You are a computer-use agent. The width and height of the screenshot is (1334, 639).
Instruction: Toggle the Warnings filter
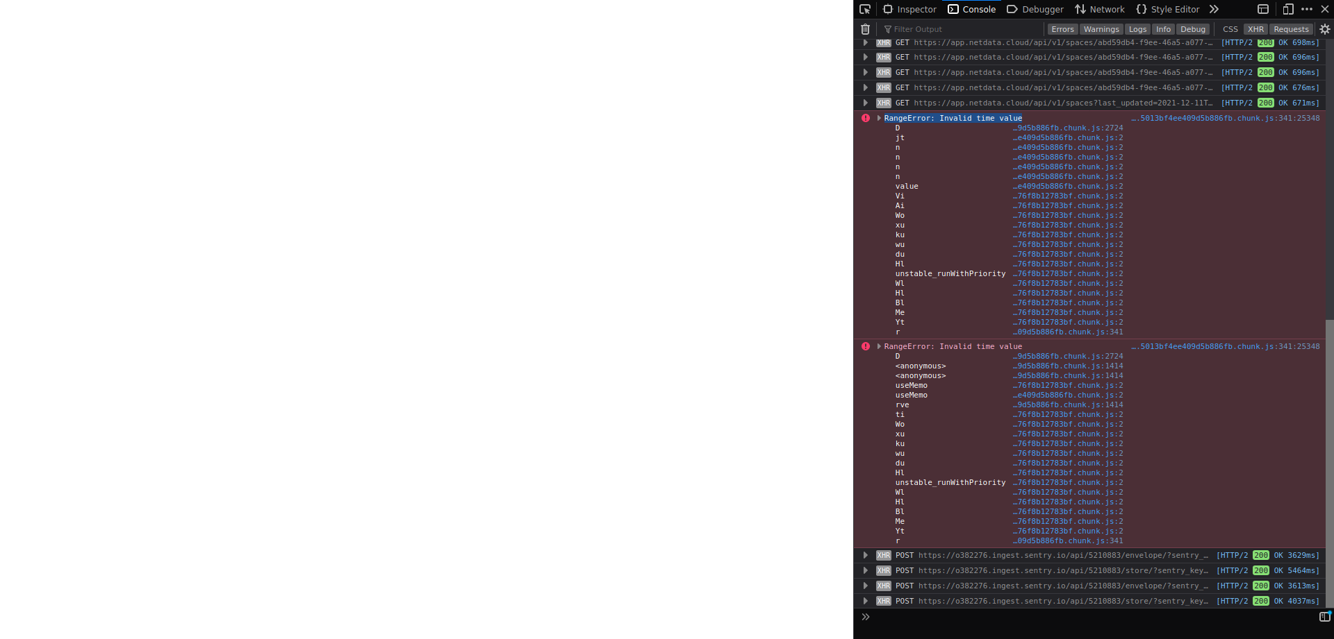coord(1101,29)
